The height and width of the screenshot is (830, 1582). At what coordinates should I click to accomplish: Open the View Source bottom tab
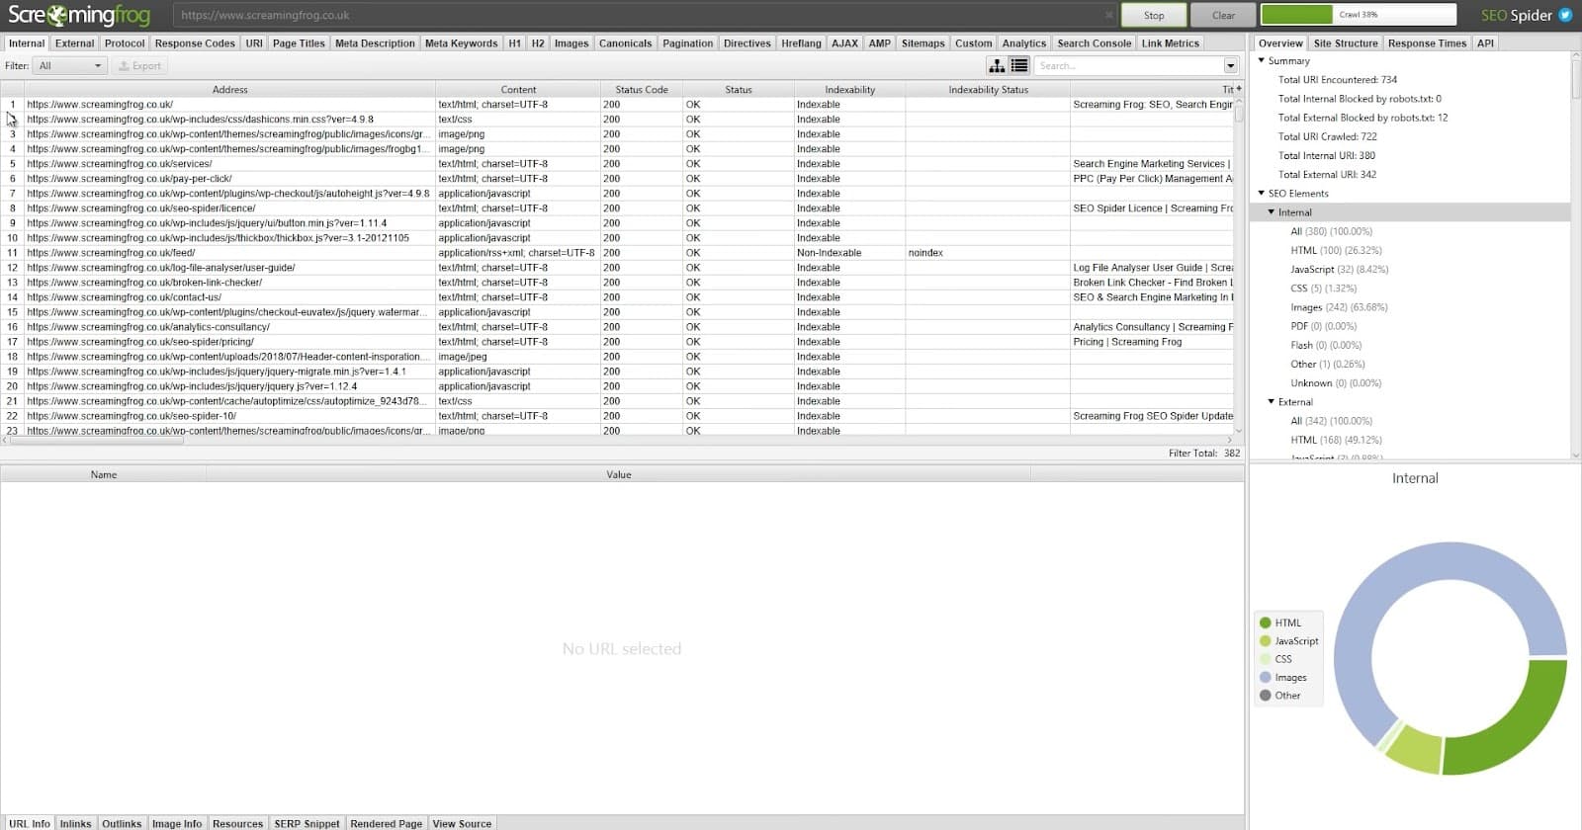(x=462, y=823)
